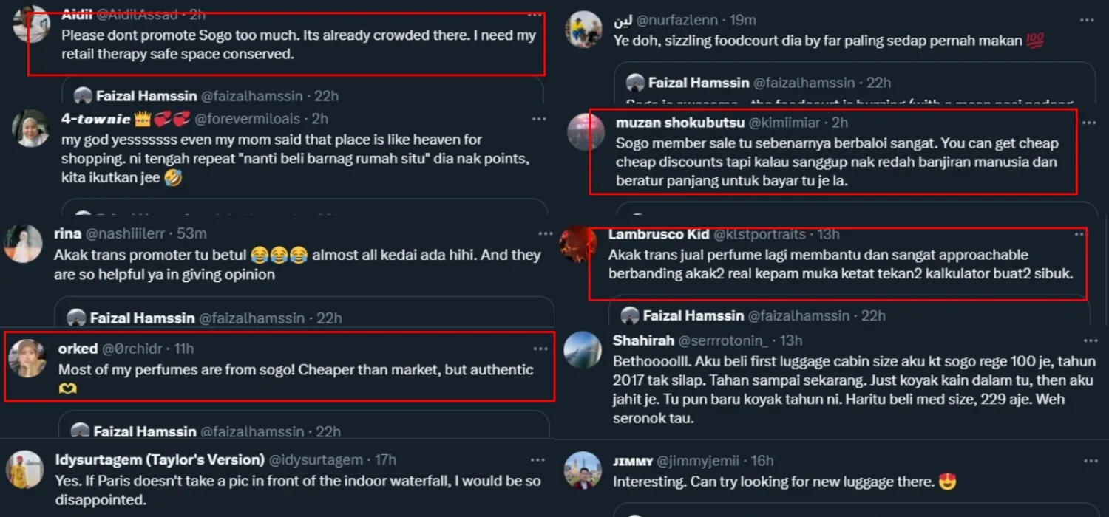Screen dimensions: 1109x517
Task: Open more options on orked's tweet
Action: pos(540,349)
